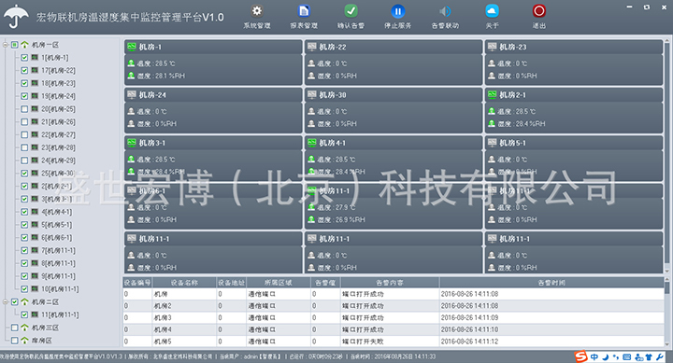
Task: Toggle the 告警联动 speaker icon
Action: (x=445, y=11)
